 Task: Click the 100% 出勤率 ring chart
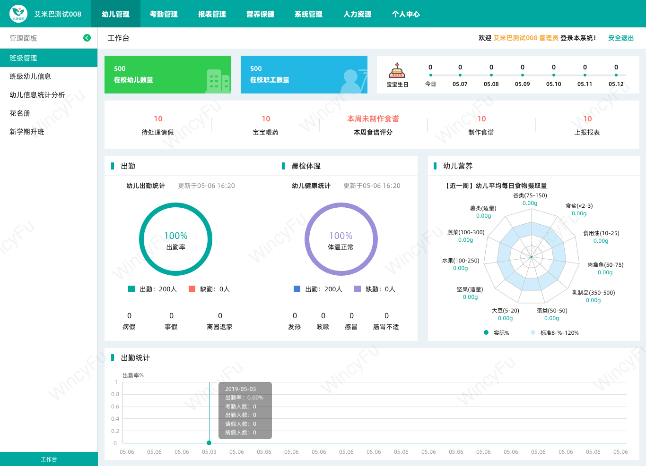click(x=175, y=239)
